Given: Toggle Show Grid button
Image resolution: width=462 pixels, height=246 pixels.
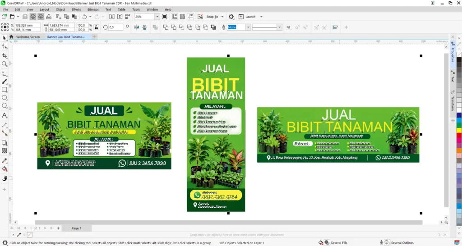Looking at the screenshot, I should coord(182,17).
